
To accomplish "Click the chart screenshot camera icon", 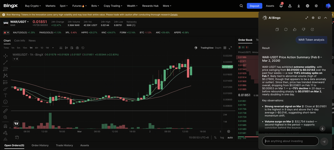I will [x=77, y=48].
